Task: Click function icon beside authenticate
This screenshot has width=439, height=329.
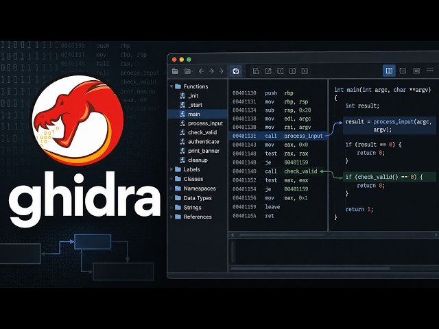Action: pyautogui.click(x=182, y=142)
